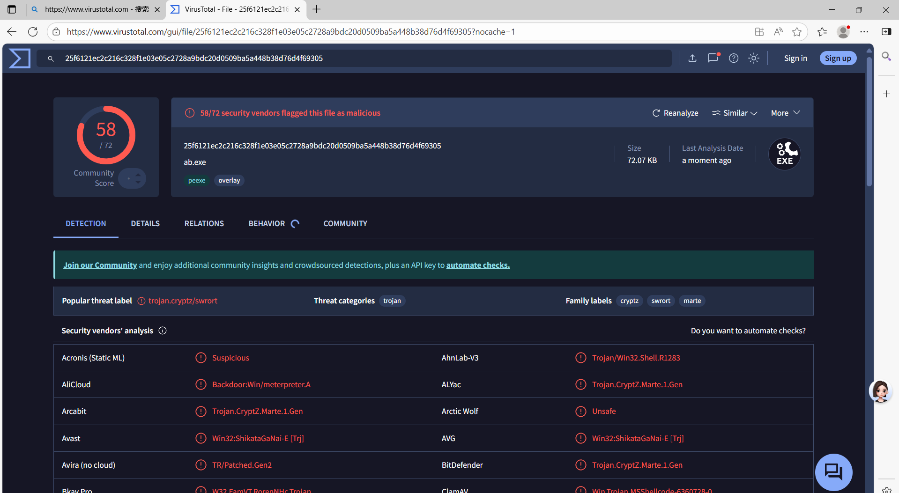Click the peexe tag
This screenshot has height=493, width=899.
197,180
